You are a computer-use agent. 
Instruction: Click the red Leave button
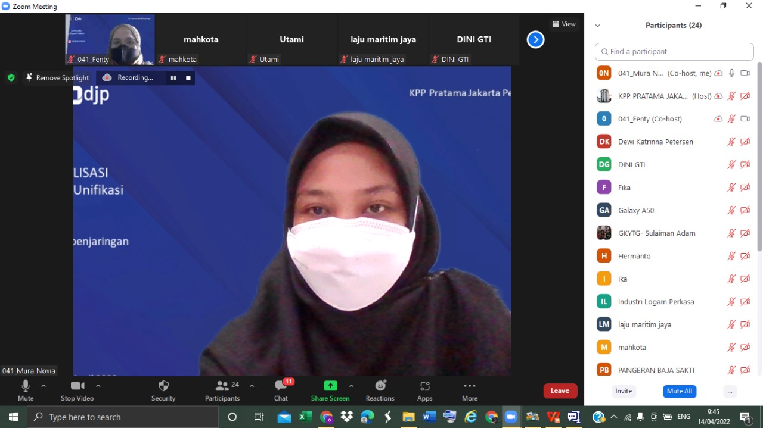[560, 390]
